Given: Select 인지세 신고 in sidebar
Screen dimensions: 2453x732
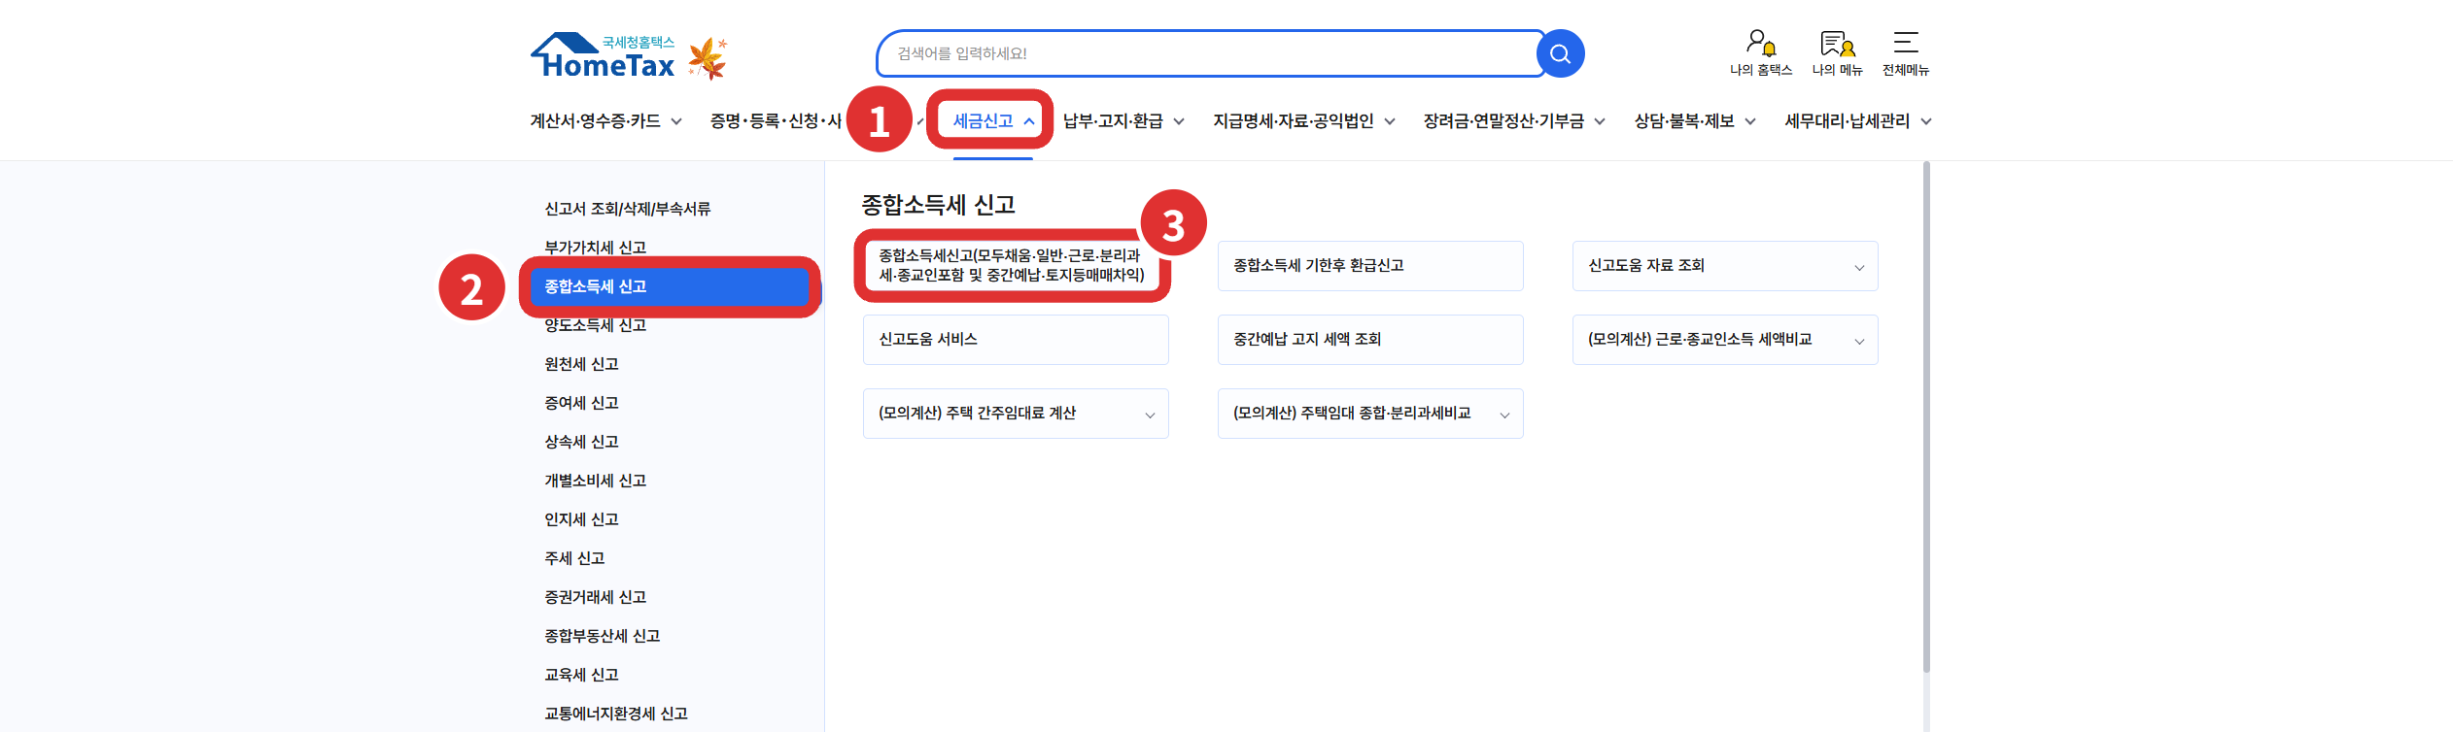Looking at the screenshot, I should [581, 519].
